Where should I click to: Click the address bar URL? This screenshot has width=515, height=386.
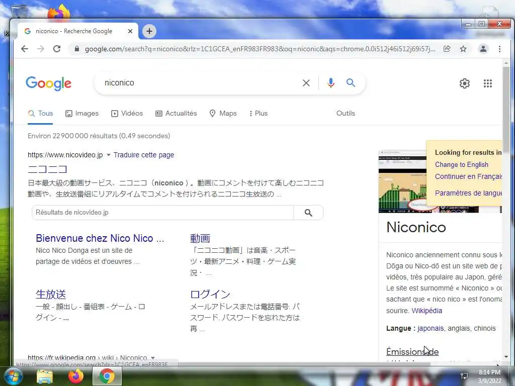pyautogui.click(x=260, y=49)
